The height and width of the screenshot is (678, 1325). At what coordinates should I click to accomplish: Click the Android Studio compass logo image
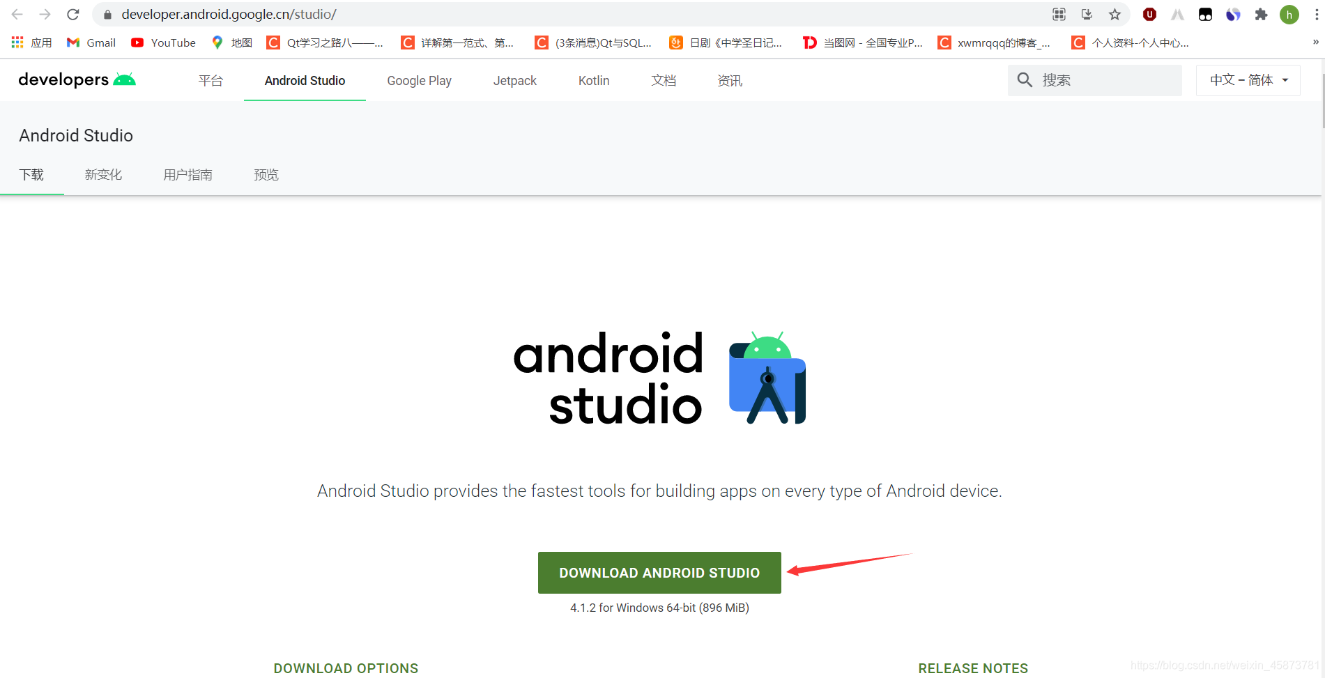pyautogui.click(x=767, y=377)
